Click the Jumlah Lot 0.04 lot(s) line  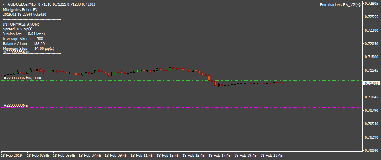tap(24, 34)
